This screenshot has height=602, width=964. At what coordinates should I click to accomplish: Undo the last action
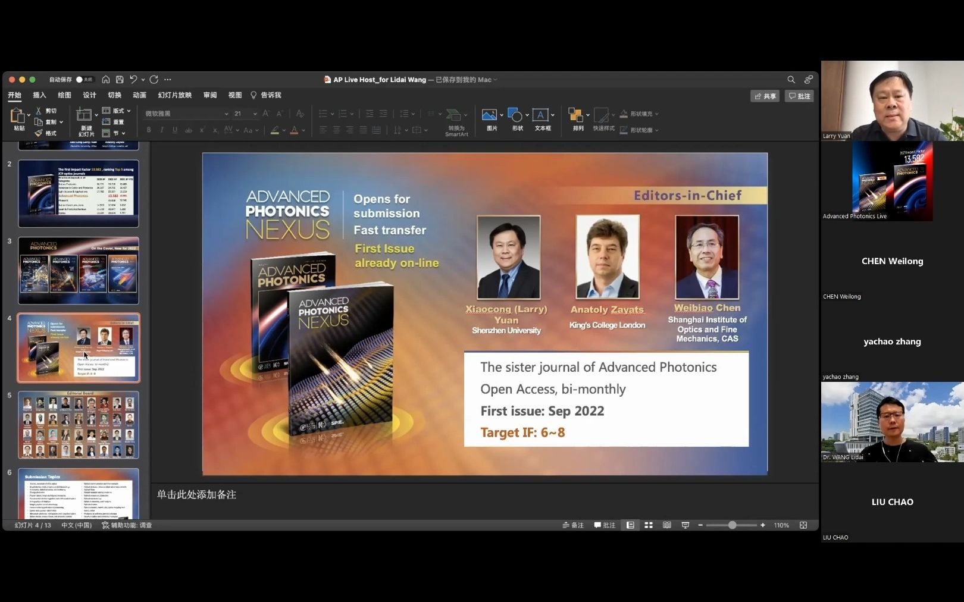pyautogui.click(x=133, y=79)
